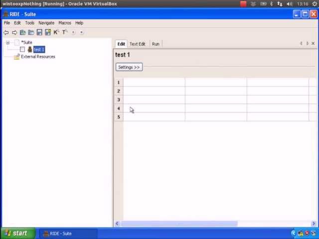Minimize the RIDE window
Viewport: 319px width, 239px height.
click(x=297, y=14)
